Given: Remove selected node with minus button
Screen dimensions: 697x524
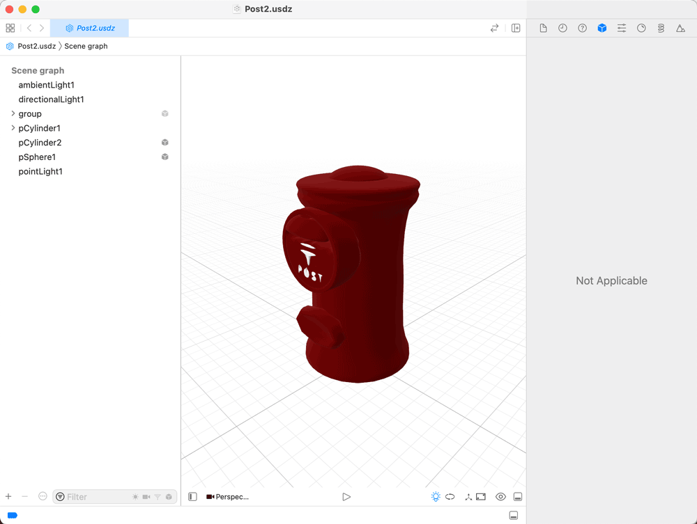Looking at the screenshot, I should coord(25,496).
